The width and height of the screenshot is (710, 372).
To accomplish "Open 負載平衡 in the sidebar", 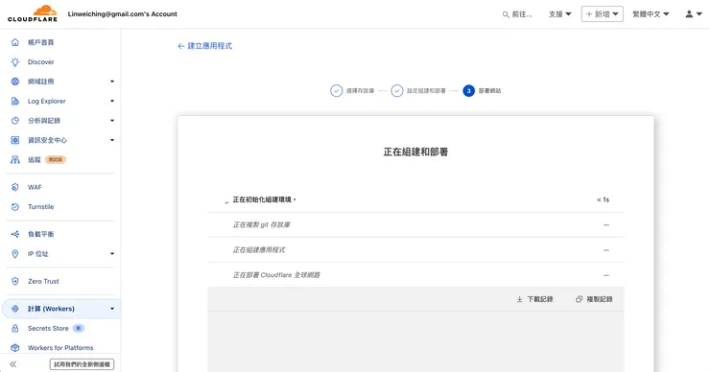I will 40,234.
